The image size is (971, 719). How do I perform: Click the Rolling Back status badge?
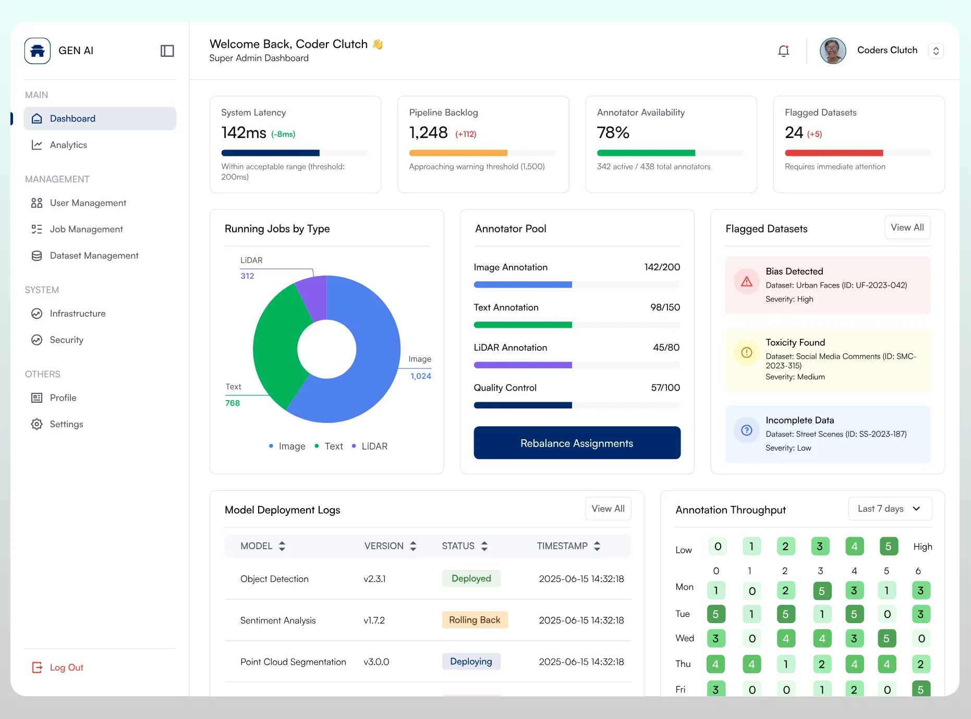point(475,620)
